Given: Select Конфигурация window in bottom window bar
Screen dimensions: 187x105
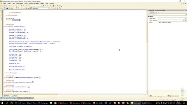Looking at the screenshot, I should click(6, 98).
